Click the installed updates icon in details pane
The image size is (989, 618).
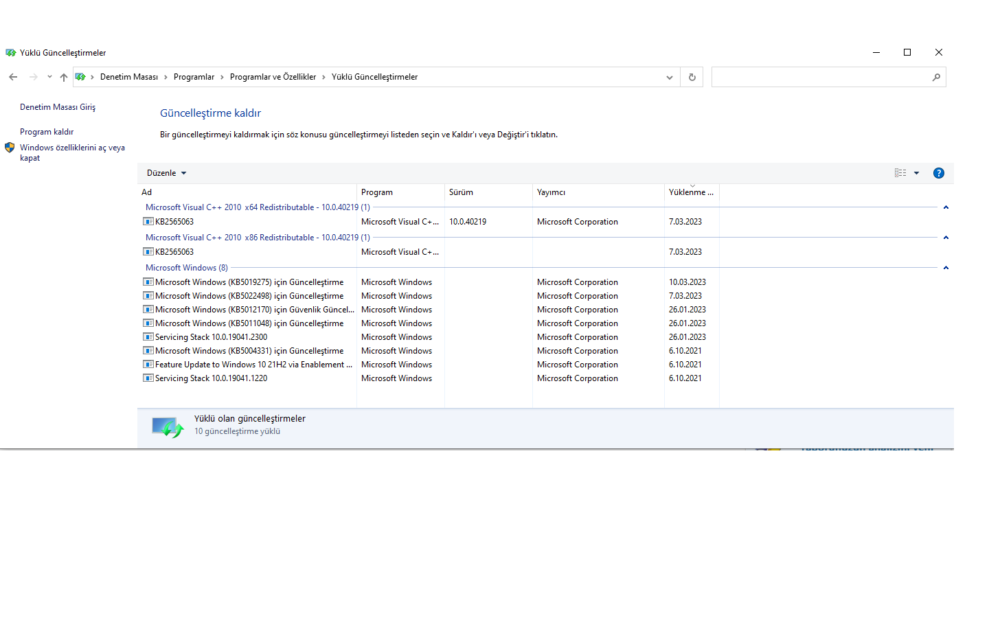(x=168, y=427)
